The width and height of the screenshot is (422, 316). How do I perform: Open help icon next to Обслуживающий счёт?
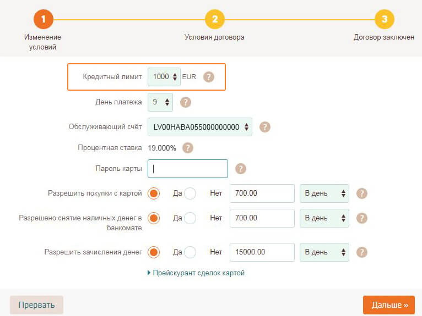(x=265, y=127)
